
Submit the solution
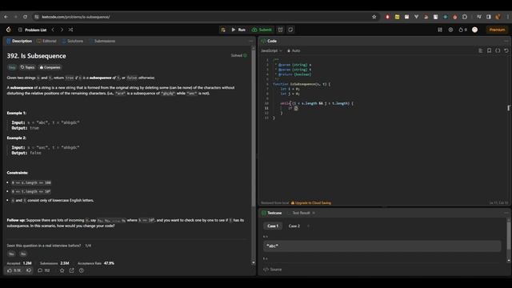click(262, 30)
